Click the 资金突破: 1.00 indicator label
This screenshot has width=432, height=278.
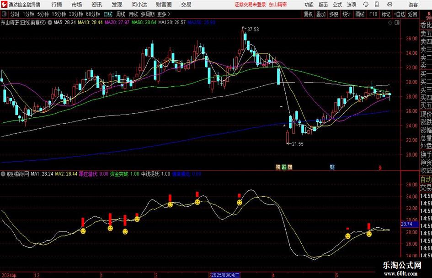(x=124, y=174)
